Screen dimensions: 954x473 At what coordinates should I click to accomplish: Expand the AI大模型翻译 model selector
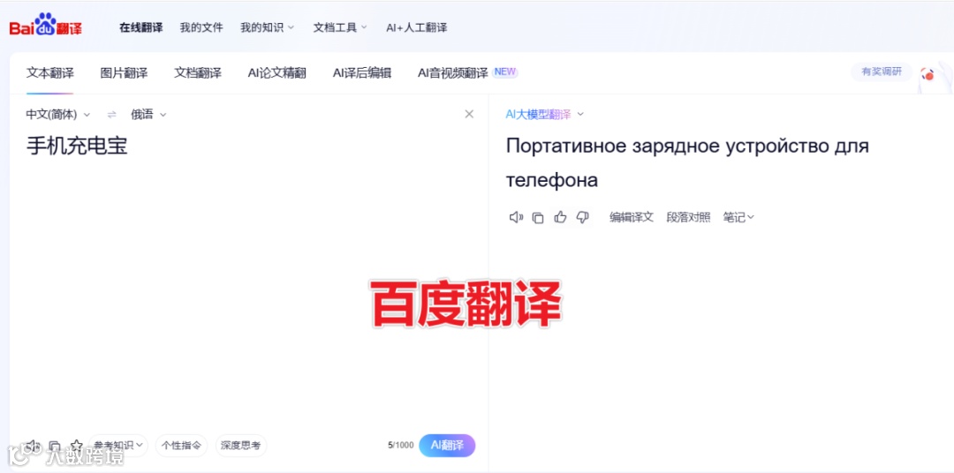(x=544, y=114)
